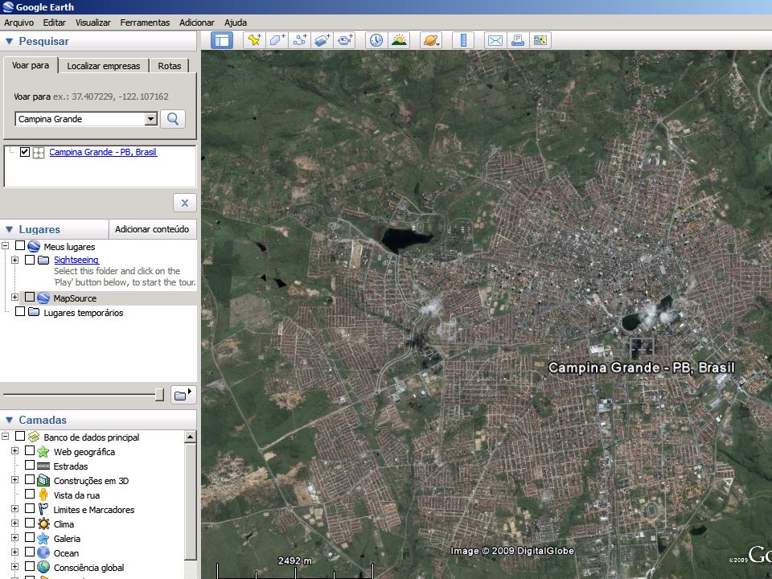The width and height of the screenshot is (772, 579).
Task: Check the Lugares temporários checkbox
Action: click(19, 312)
